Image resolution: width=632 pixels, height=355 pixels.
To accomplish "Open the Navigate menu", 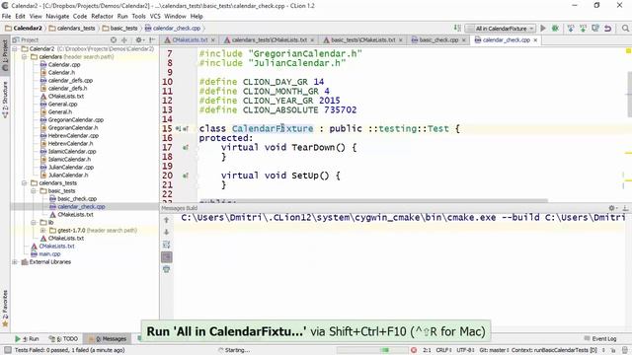I will pyautogui.click(x=57, y=16).
